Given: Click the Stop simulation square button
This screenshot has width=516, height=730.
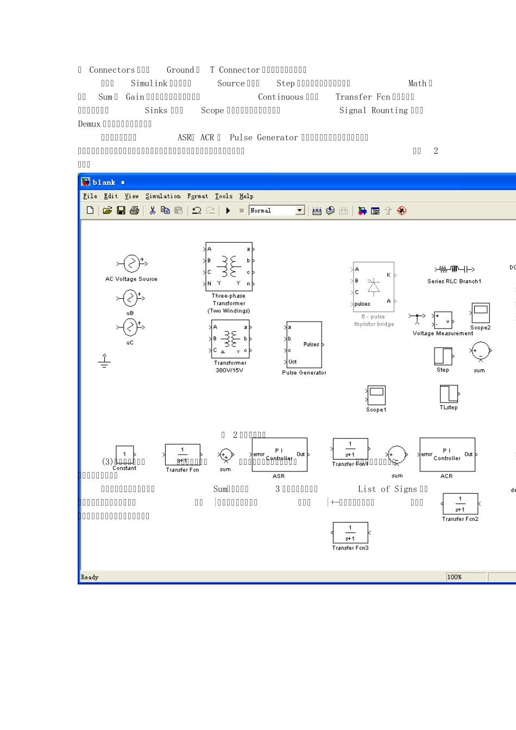Looking at the screenshot, I should point(242,210).
